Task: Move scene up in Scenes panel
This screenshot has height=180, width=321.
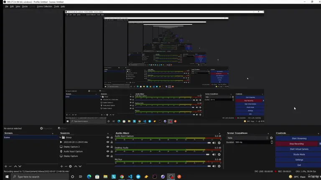Action: (x=15, y=166)
